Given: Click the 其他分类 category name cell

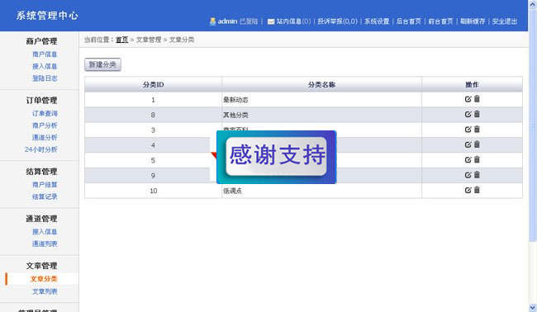Looking at the screenshot, I should [x=321, y=115].
